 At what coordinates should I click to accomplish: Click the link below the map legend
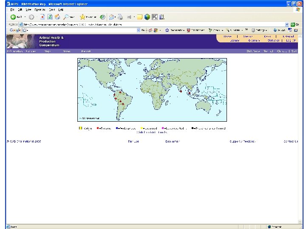click(x=152, y=132)
